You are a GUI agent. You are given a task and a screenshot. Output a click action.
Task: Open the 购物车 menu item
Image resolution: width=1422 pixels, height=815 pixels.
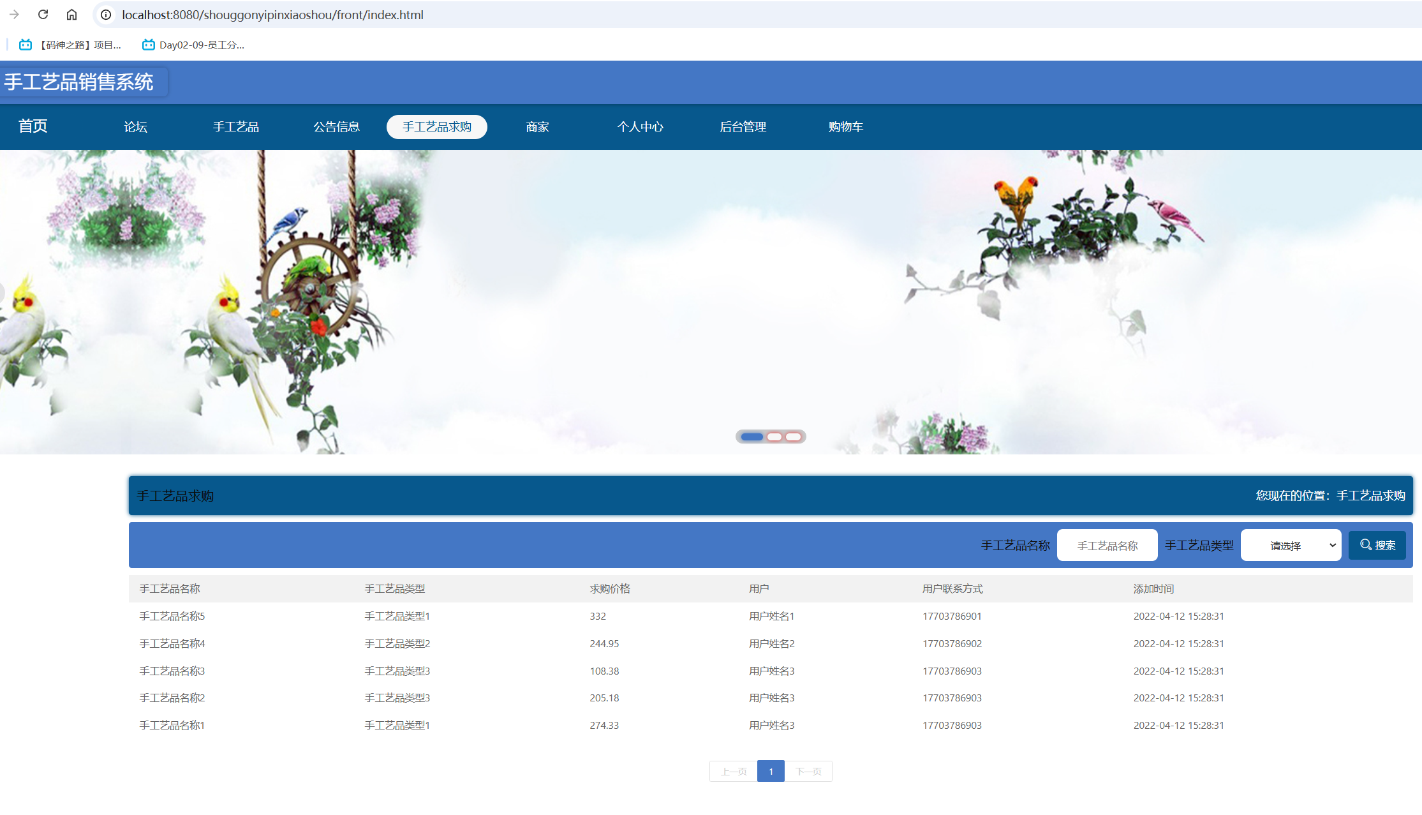click(845, 126)
